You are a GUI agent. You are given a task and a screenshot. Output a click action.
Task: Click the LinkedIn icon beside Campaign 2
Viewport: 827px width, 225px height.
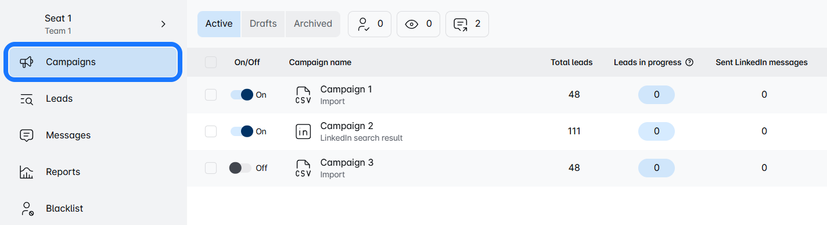click(303, 132)
